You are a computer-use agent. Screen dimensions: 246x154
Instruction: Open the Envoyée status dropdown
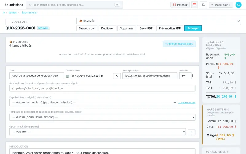[x=158, y=21]
